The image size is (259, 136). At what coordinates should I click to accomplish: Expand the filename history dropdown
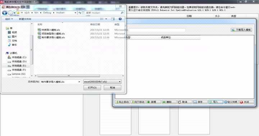(x=79, y=82)
